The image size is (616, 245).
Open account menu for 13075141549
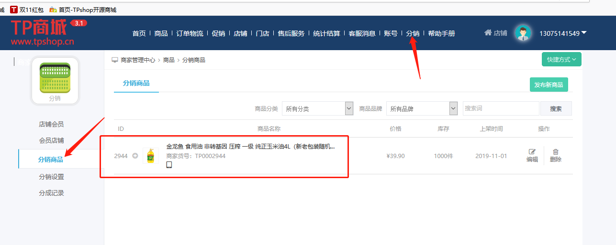563,33
